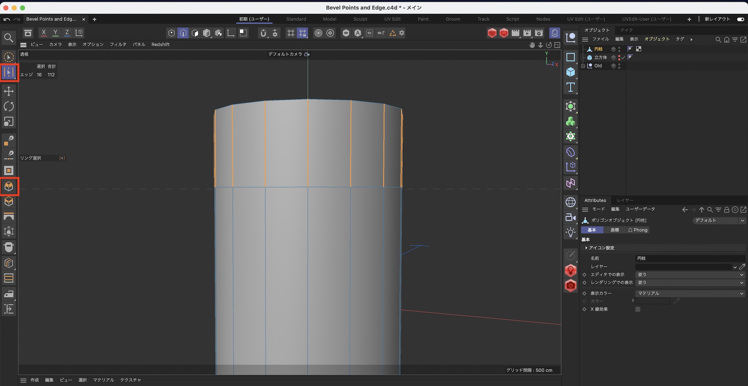Select the Rotate tool
Image resolution: width=748 pixels, height=386 pixels.
(x=9, y=106)
